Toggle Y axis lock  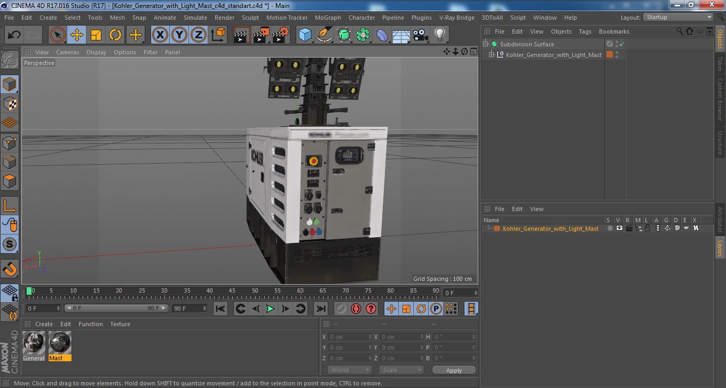coord(179,35)
